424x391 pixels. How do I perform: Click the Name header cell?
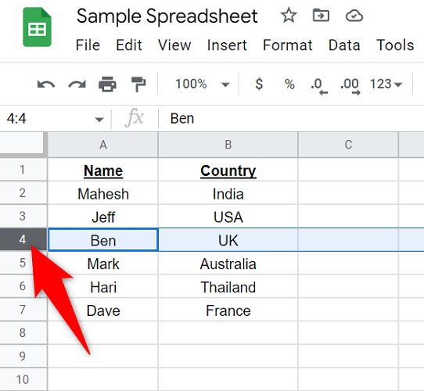pyautogui.click(x=103, y=170)
